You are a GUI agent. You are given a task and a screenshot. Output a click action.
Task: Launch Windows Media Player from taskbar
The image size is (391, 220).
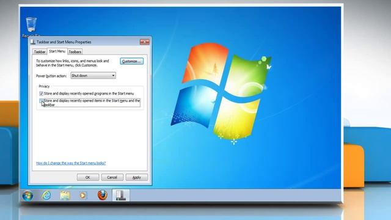(83, 196)
